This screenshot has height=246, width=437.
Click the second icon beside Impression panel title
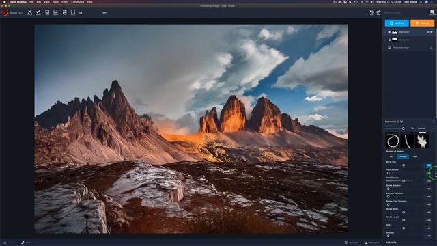click(401, 122)
